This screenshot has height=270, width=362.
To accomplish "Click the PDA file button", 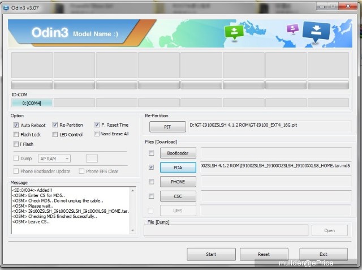I will (178, 168).
